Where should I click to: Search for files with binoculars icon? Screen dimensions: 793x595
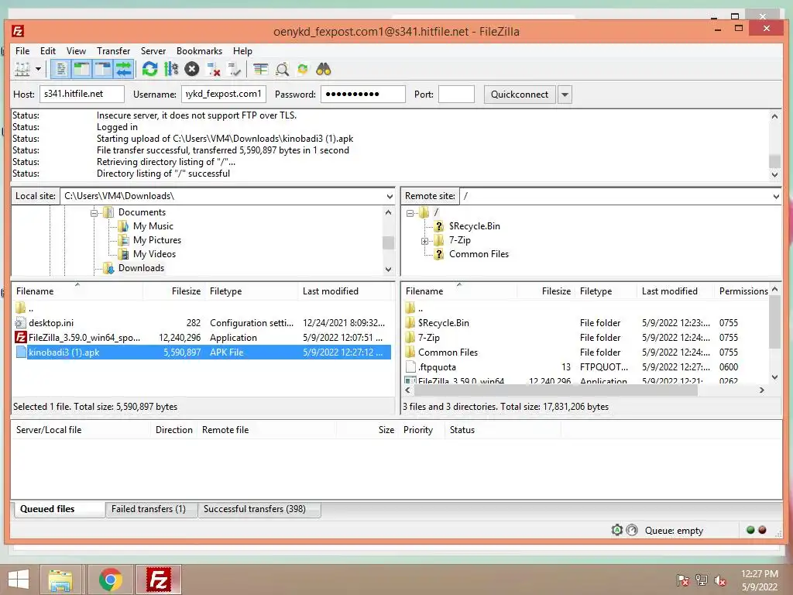click(324, 69)
